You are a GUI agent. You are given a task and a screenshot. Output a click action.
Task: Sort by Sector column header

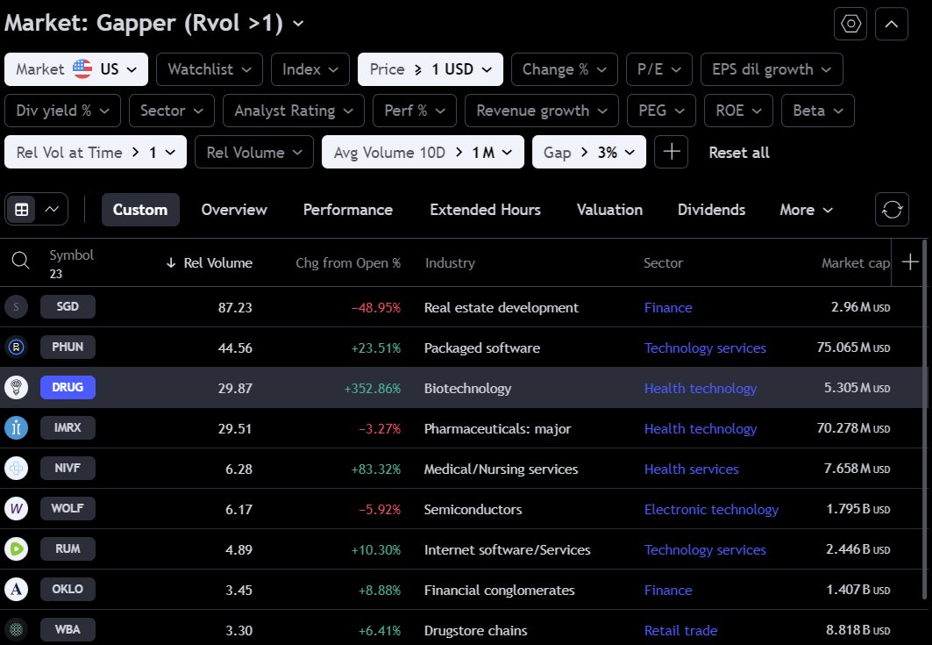[664, 262]
